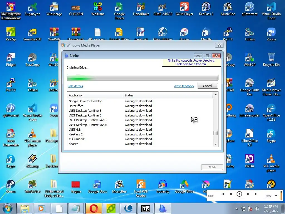Click the Ninite list scrollbar thumb
285x214 pixels.
click(216, 133)
